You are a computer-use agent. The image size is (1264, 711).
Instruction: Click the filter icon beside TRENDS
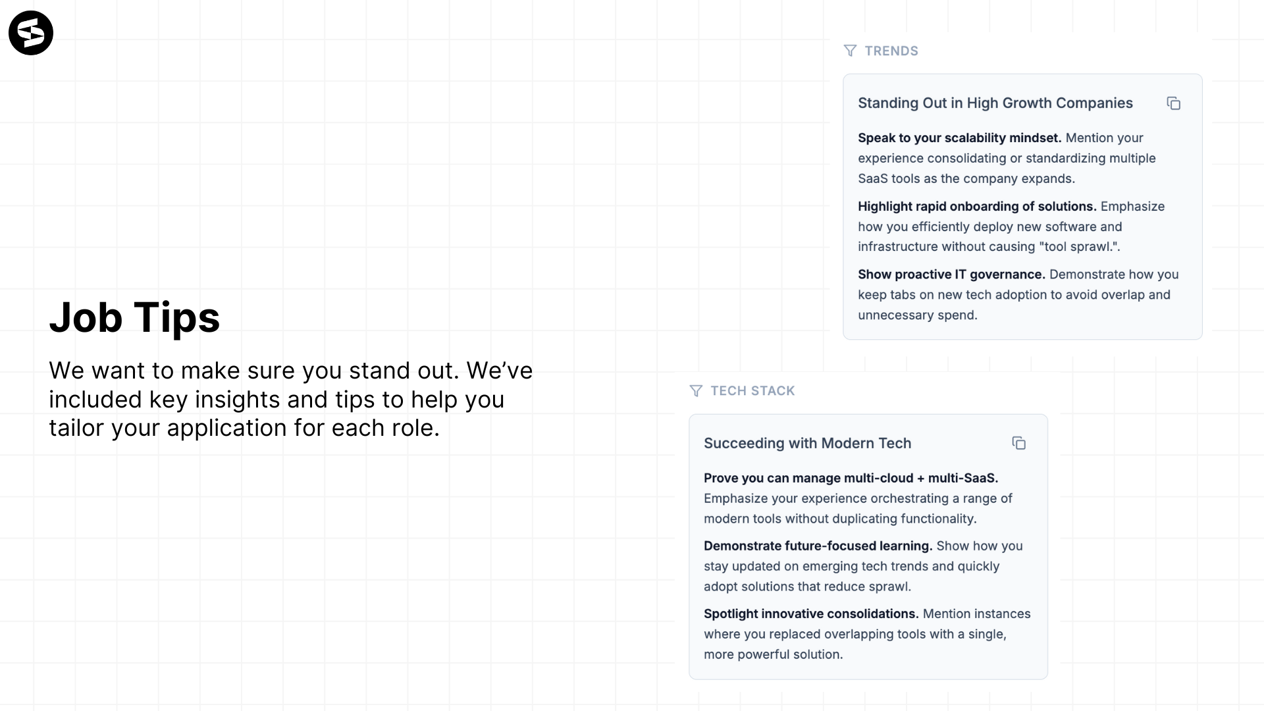point(850,51)
